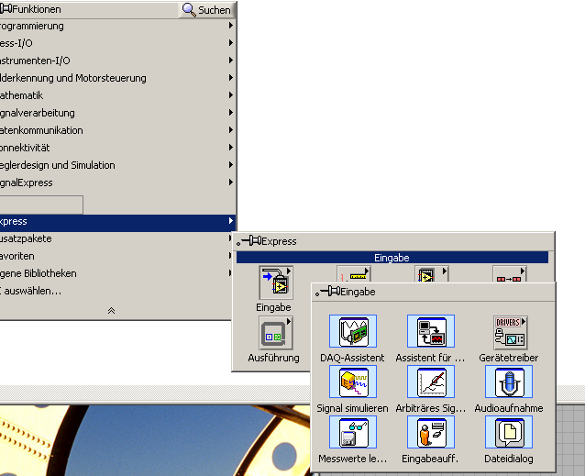Open Reglerdesign und Simulation category
This screenshot has height=476, width=585.
(x=117, y=165)
